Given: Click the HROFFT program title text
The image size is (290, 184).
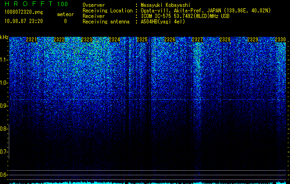Looking at the screenshot, I should pyautogui.click(x=29, y=4).
